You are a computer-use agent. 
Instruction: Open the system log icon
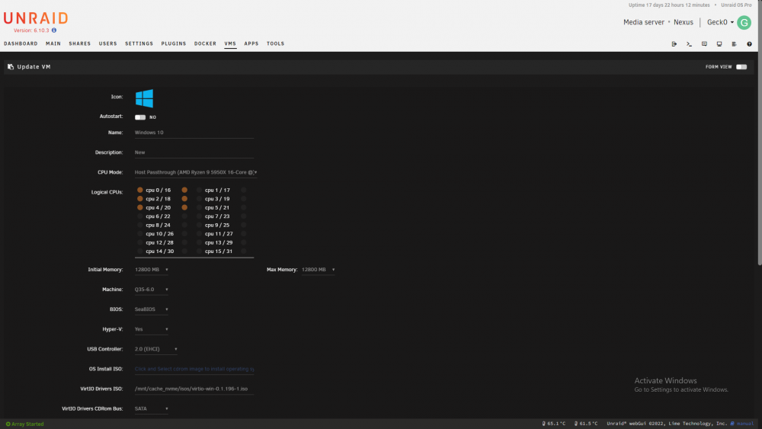(735, 43)
